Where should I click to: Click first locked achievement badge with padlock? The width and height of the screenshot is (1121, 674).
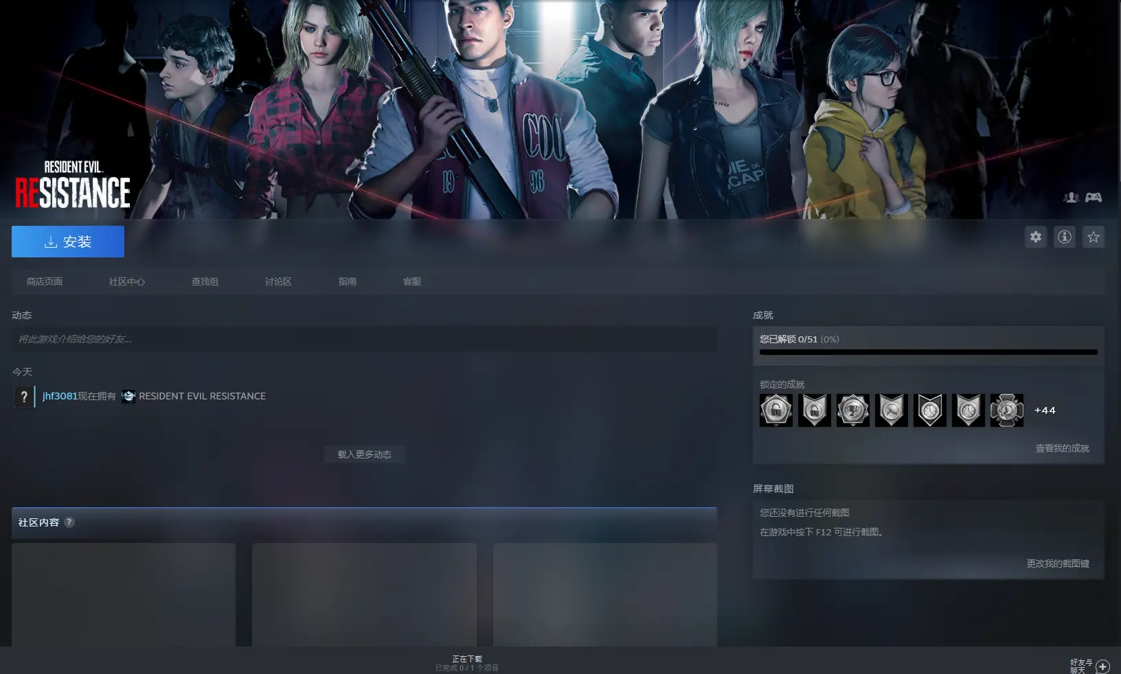tap(776, 410)
